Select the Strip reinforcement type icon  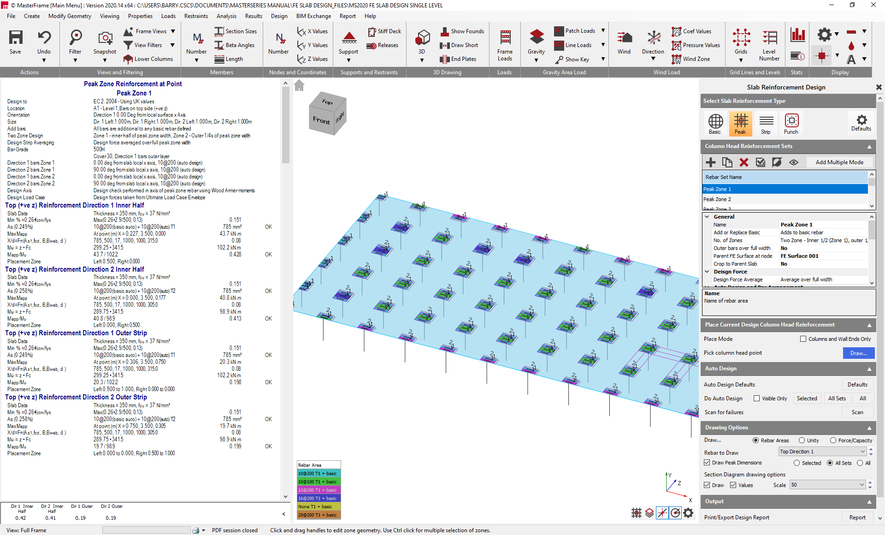click(766, 123)
